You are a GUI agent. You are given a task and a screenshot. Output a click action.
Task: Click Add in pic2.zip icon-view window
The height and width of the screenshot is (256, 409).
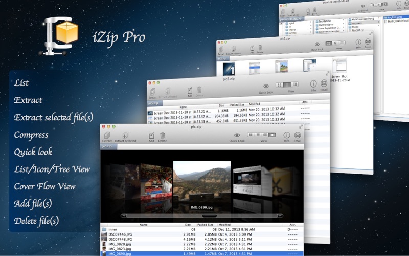point(252,48)
